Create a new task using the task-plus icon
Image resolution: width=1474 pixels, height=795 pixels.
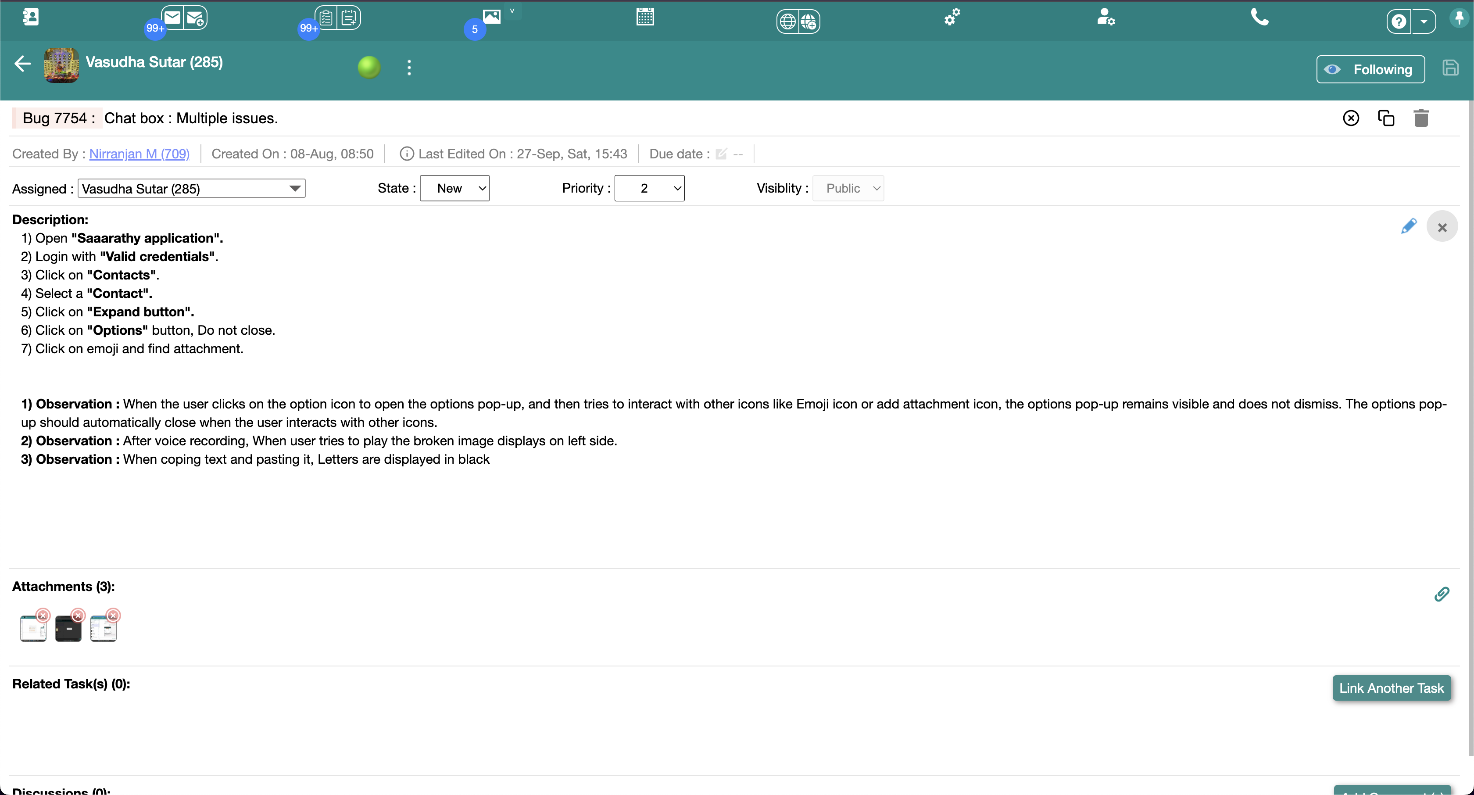(348, 18)
